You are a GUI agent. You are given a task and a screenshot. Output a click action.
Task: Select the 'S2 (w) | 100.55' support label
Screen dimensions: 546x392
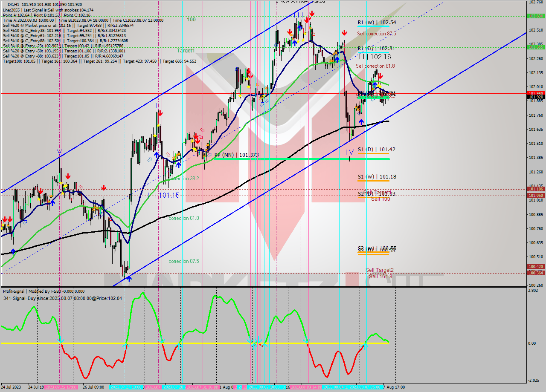pyautogui.click(x=377, y=248)
